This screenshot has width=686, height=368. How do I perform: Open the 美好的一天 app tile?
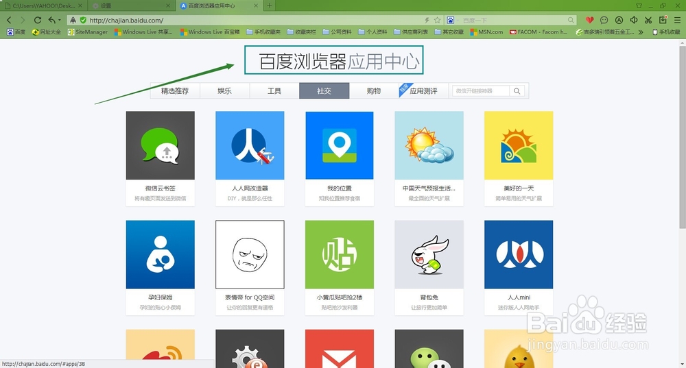click(x=519, y=158)
